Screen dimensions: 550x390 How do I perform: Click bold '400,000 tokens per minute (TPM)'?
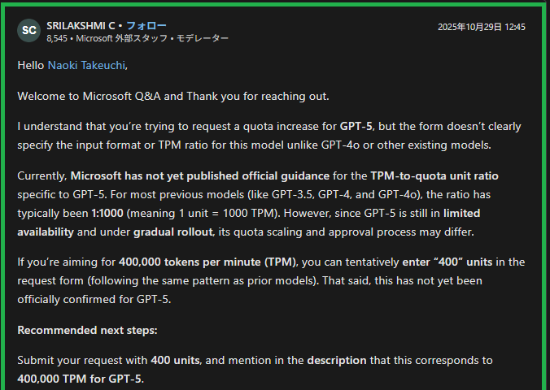click(207, 262)
